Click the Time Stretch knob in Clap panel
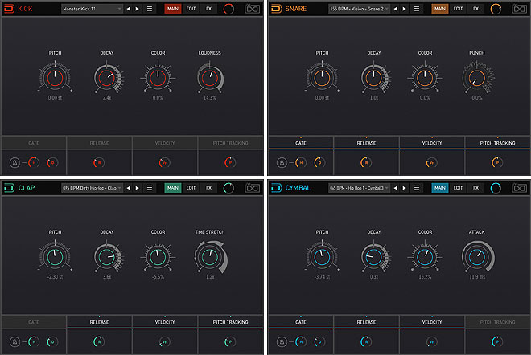531x355 pixels. click(x=210, y=257)
